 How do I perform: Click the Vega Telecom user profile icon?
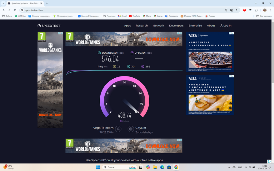tap(118, 129)
